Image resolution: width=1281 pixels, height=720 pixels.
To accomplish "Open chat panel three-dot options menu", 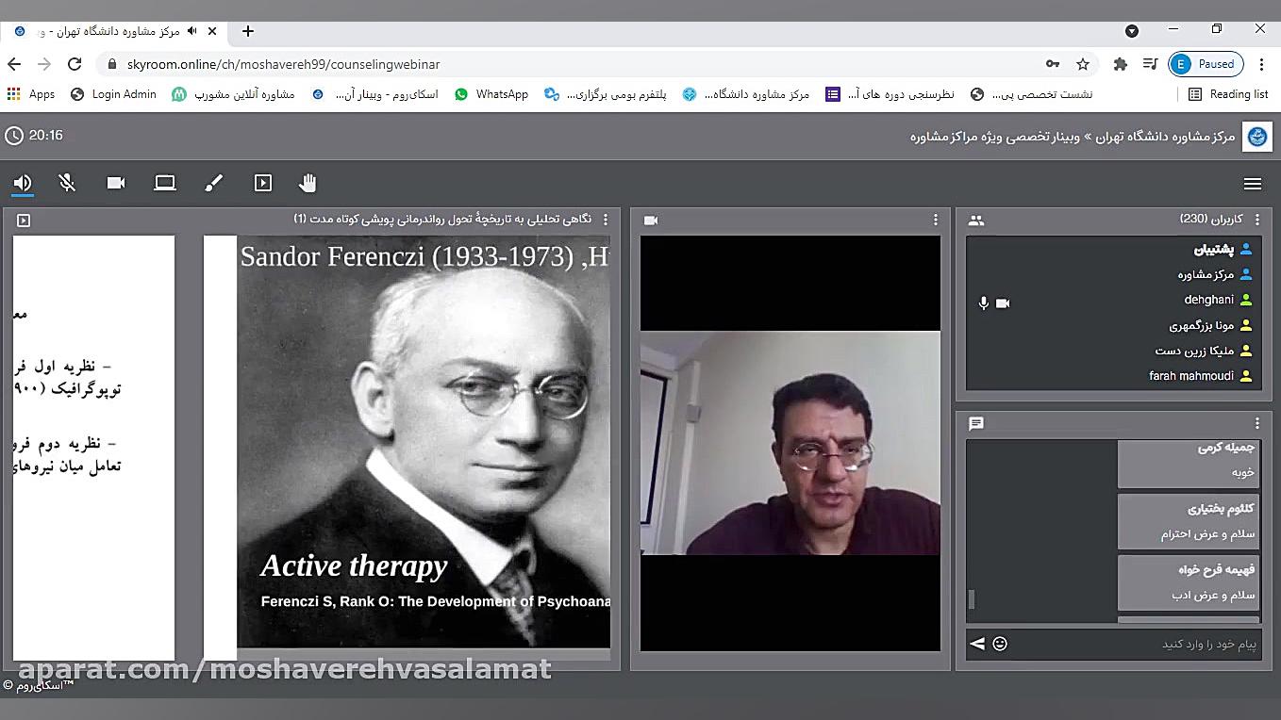I will pyautogui.click(x=1257, y=424).
